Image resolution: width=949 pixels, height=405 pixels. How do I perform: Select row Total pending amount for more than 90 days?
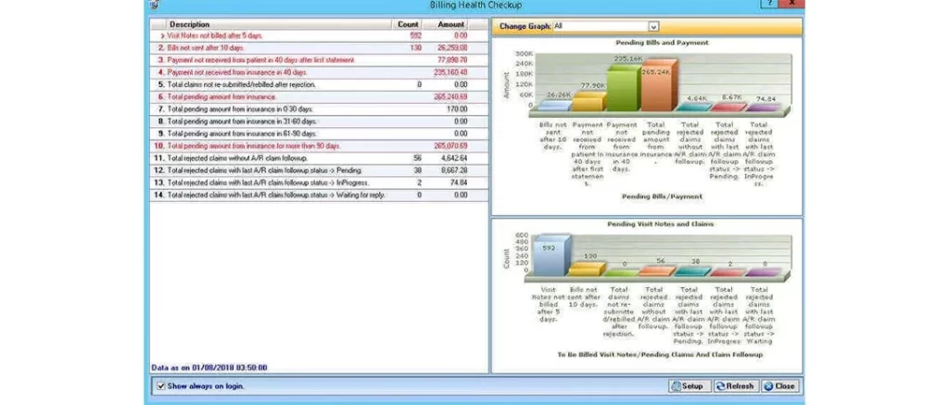point(319,146)
